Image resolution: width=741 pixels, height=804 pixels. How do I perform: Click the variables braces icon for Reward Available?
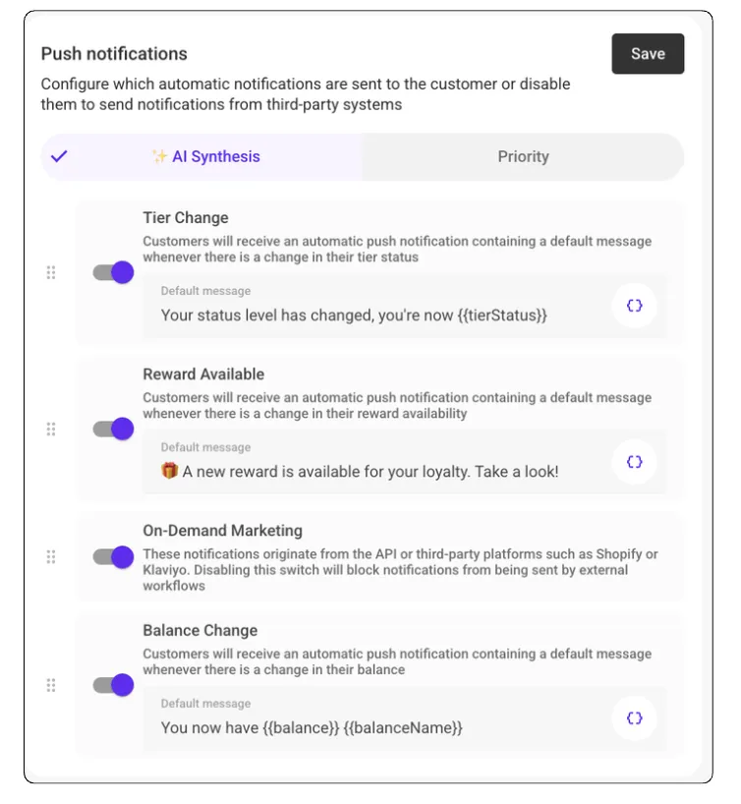[x=634, y=461]
